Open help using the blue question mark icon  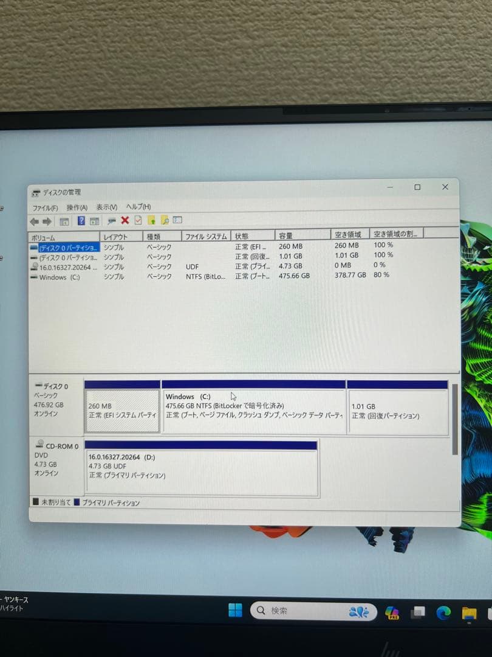pos(81,220)
